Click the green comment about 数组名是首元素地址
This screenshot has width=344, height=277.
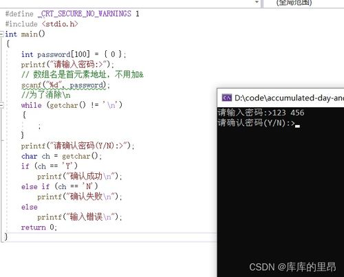point(83,75)
